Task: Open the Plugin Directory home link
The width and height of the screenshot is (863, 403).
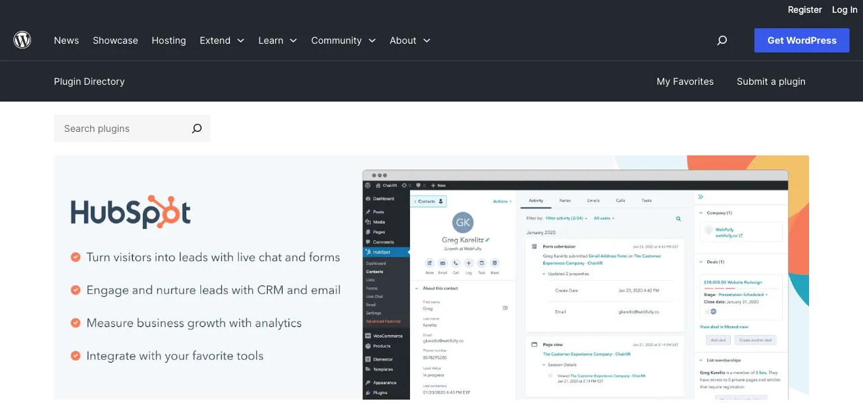Action: [89, 81]
